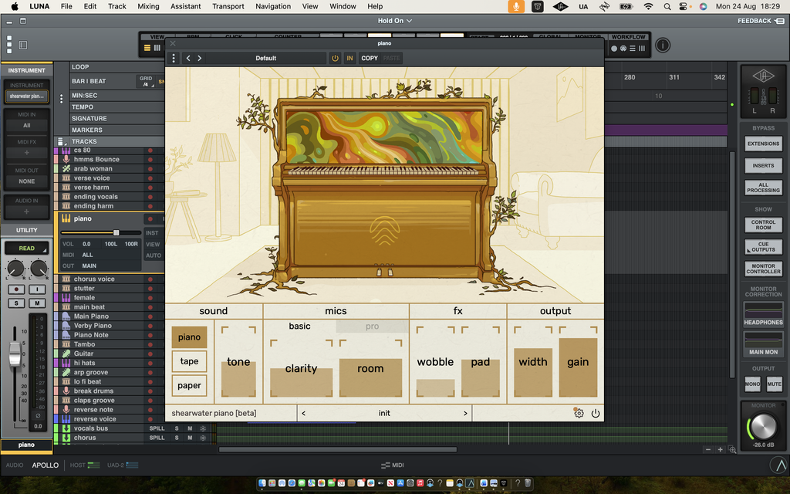Open the info circle icon
The width and height of the screenshot is (790, 494).
pyautogui.click(x=663, y=46)
